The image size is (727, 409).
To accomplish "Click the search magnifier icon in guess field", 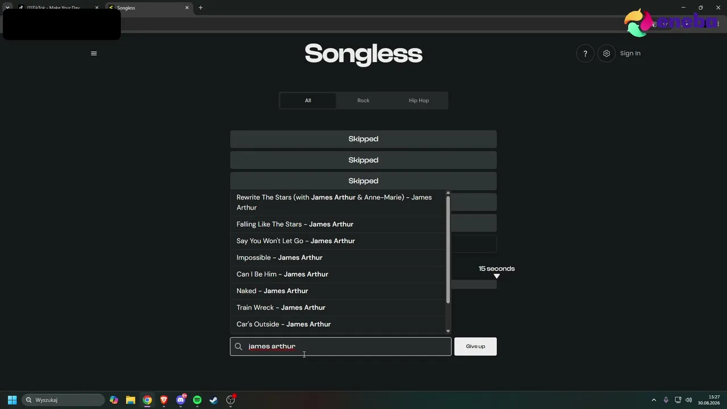I will [x=239, y=347].
